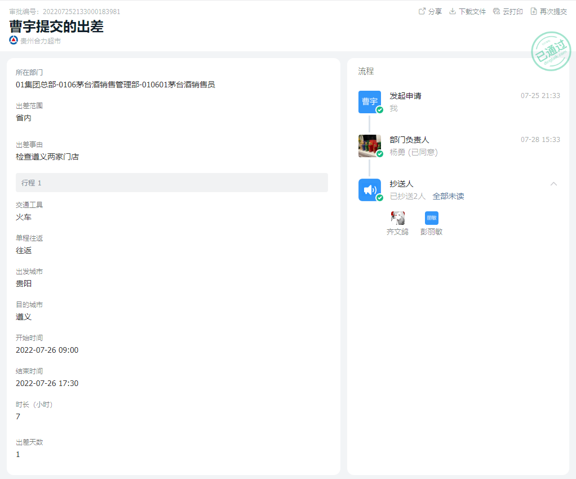Click the 全部未读 link
The height and width of the screenshot is (479, 576).
448,196
